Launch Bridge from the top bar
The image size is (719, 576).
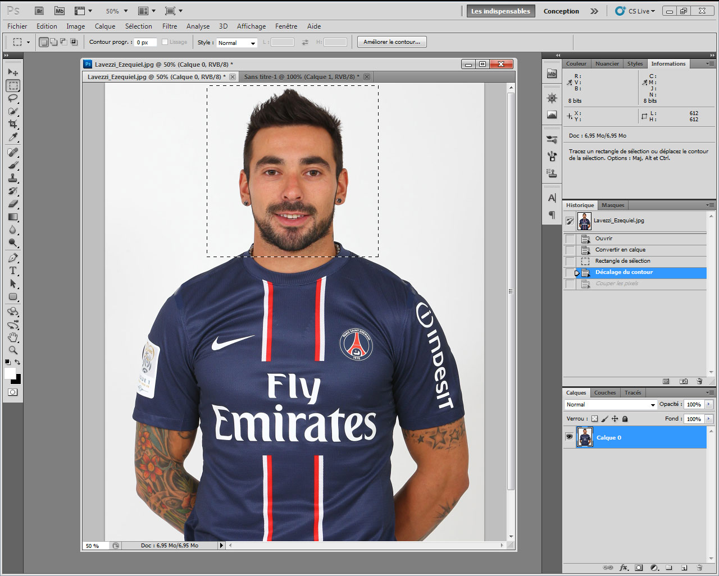coord(39,11)
